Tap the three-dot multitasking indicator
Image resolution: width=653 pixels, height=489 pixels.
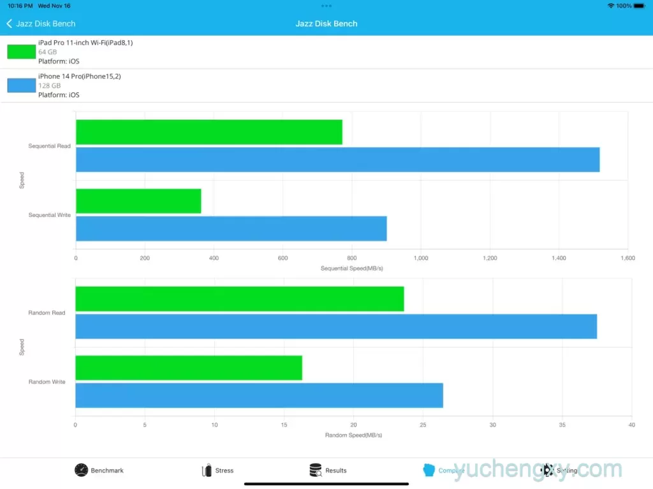point(326,6)
